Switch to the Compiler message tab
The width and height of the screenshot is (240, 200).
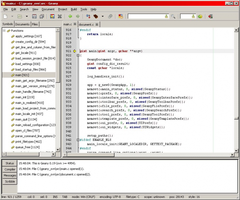click(10, 169)
